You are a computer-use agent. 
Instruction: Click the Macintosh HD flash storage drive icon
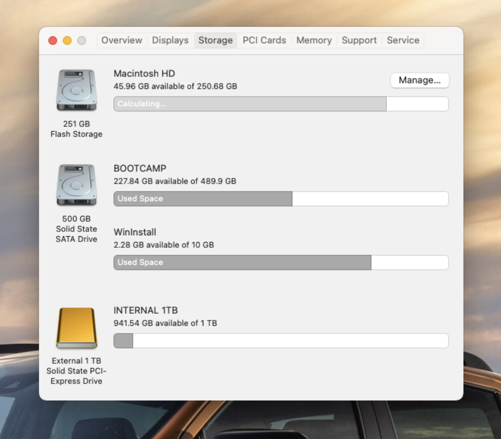point(76,90)
